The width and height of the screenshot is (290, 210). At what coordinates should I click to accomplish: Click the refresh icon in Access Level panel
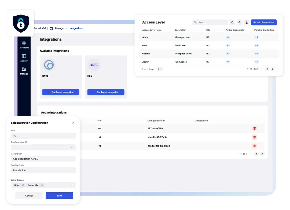click(x=232, y=23)
